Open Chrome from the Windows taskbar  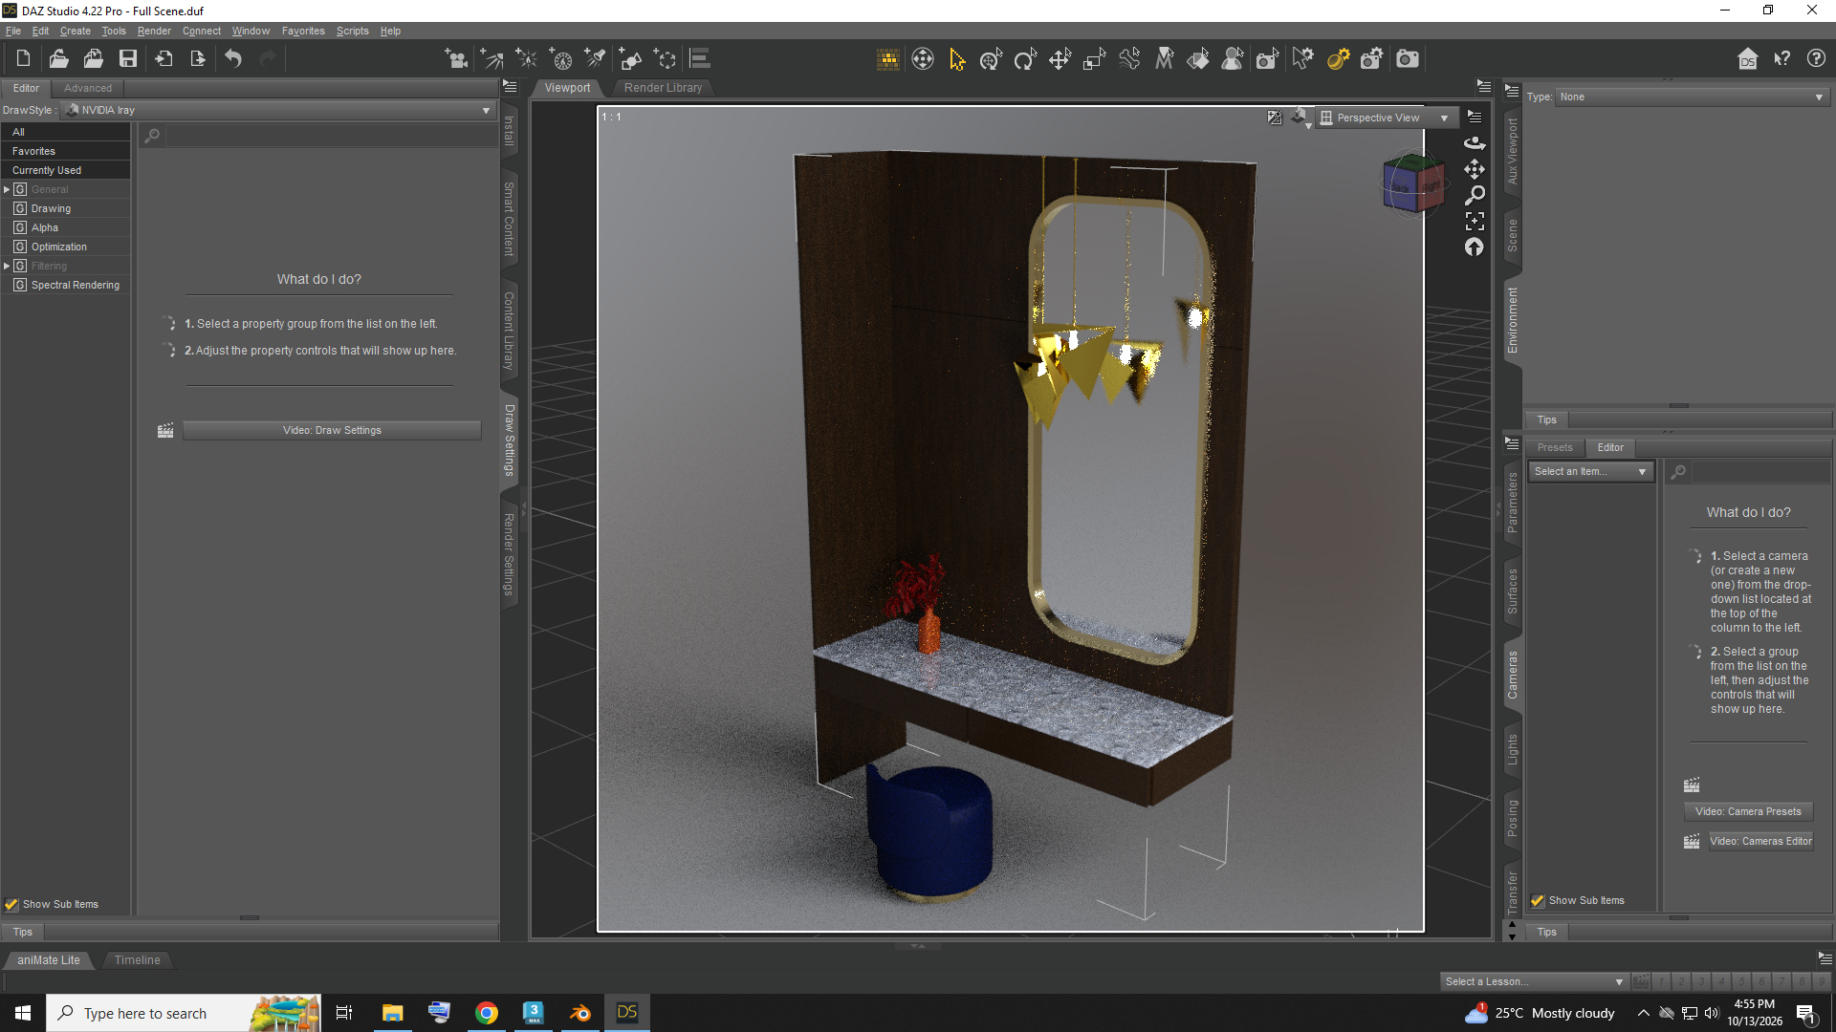487,1013
